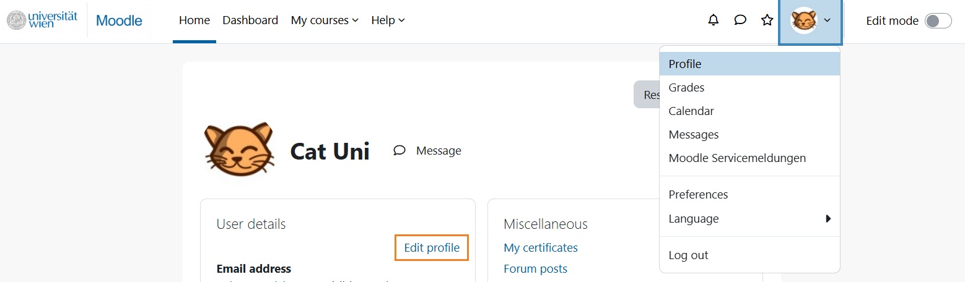This screenshot has width=965, height=282.
Task: Click the Universität Wien logo
Action: (42, 20)
